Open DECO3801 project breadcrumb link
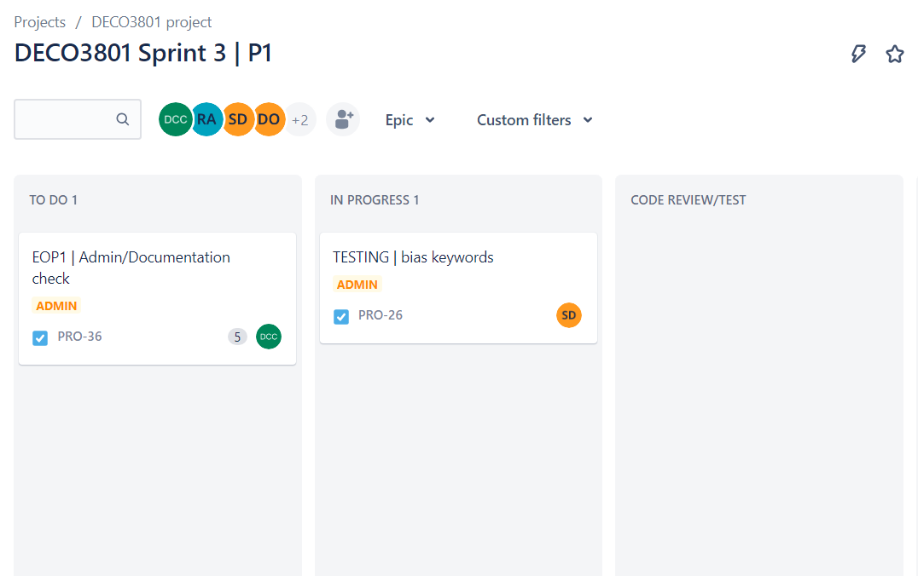918x576 pixels. tap(152, 22)
